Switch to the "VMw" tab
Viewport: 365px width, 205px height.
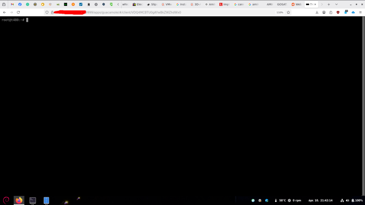[x=167, y=4]
